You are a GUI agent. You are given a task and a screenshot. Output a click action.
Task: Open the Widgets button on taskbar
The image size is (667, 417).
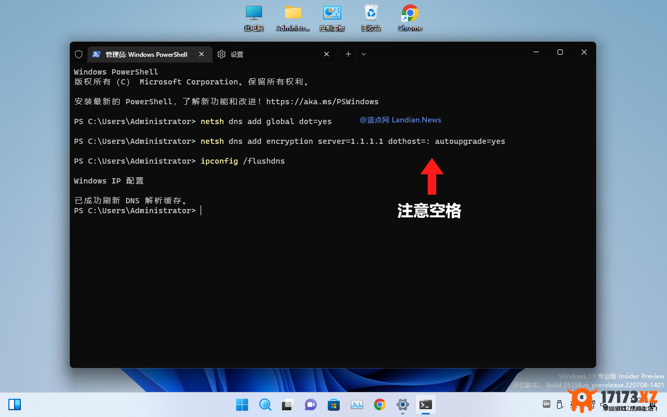coord(15,404)
